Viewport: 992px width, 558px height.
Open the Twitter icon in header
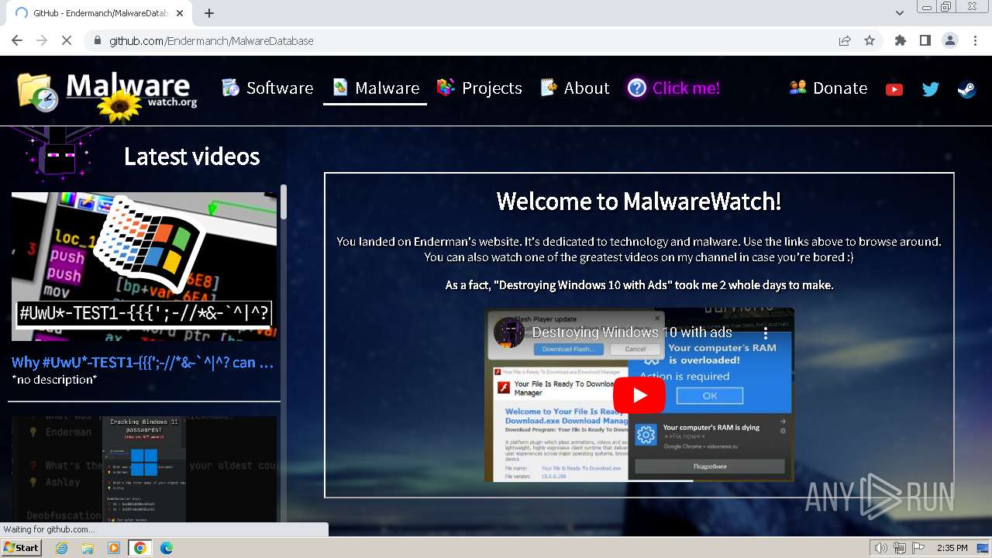click(x=930, y=89)
